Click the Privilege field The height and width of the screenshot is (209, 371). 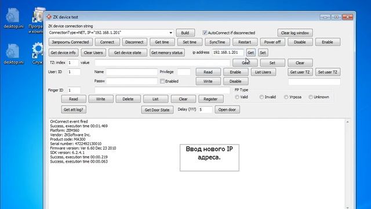point(184,72)
